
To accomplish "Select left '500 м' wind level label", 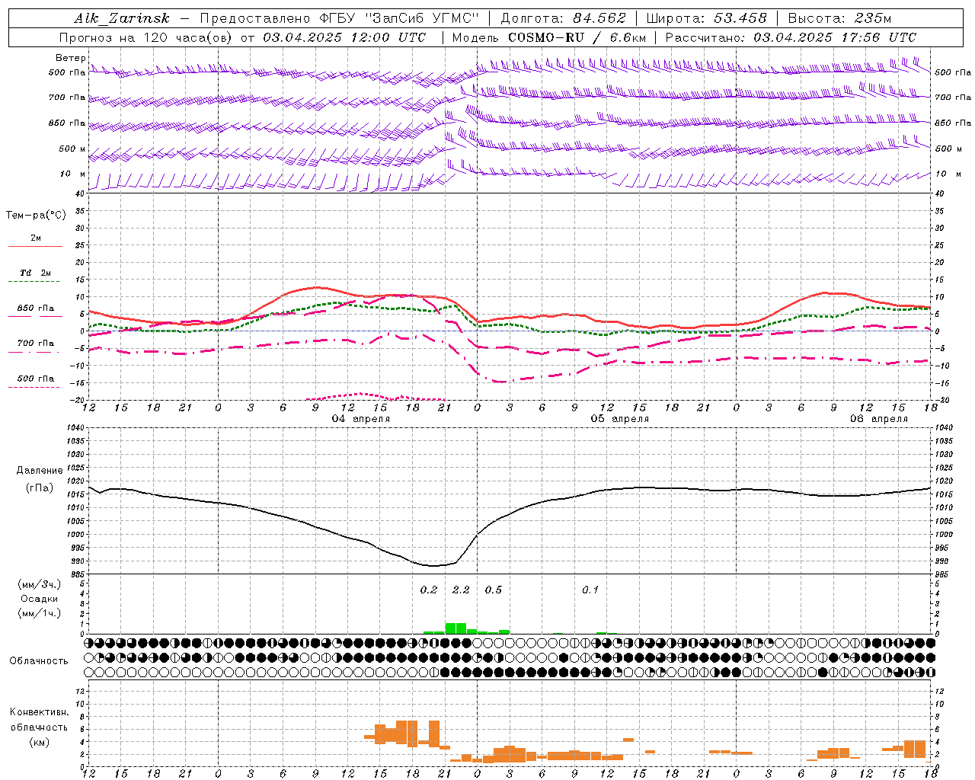I will (x=72, y=149).
